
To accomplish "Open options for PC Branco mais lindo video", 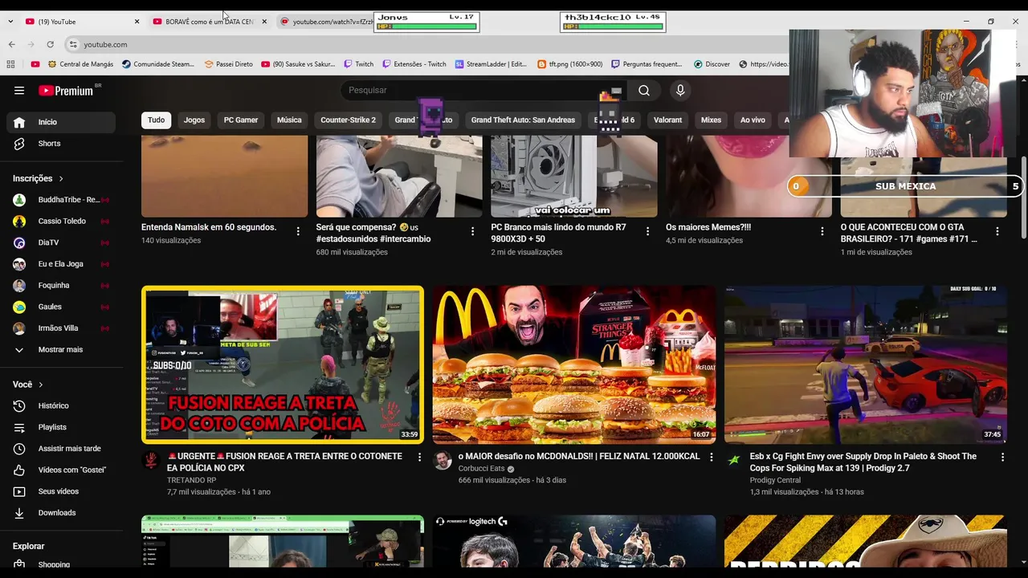I will pos(647,231).
